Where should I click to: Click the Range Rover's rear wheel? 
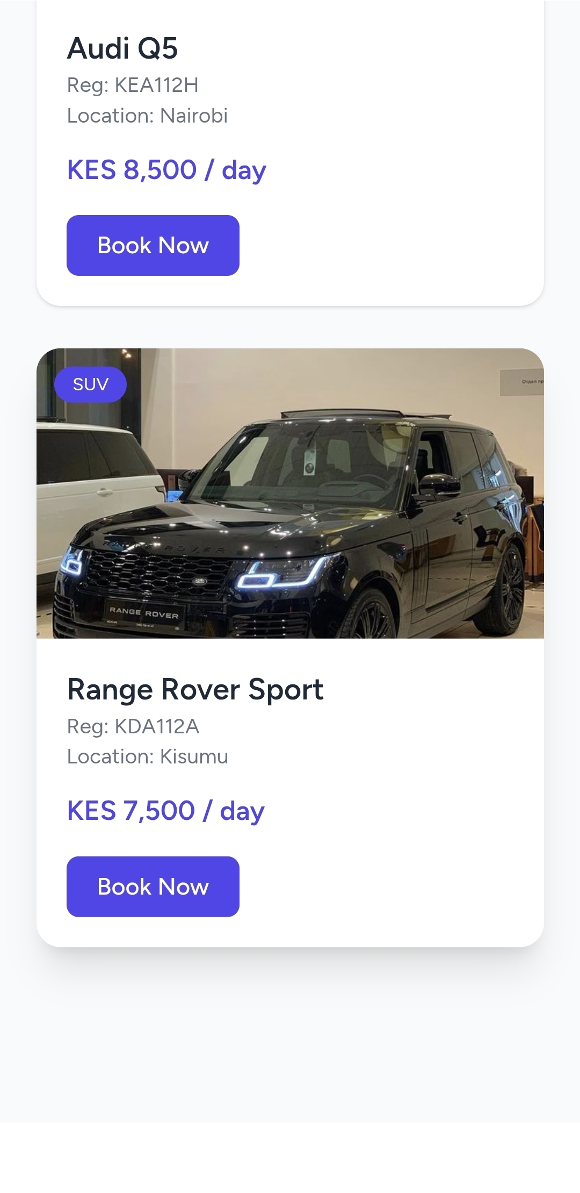pos(505,589)
